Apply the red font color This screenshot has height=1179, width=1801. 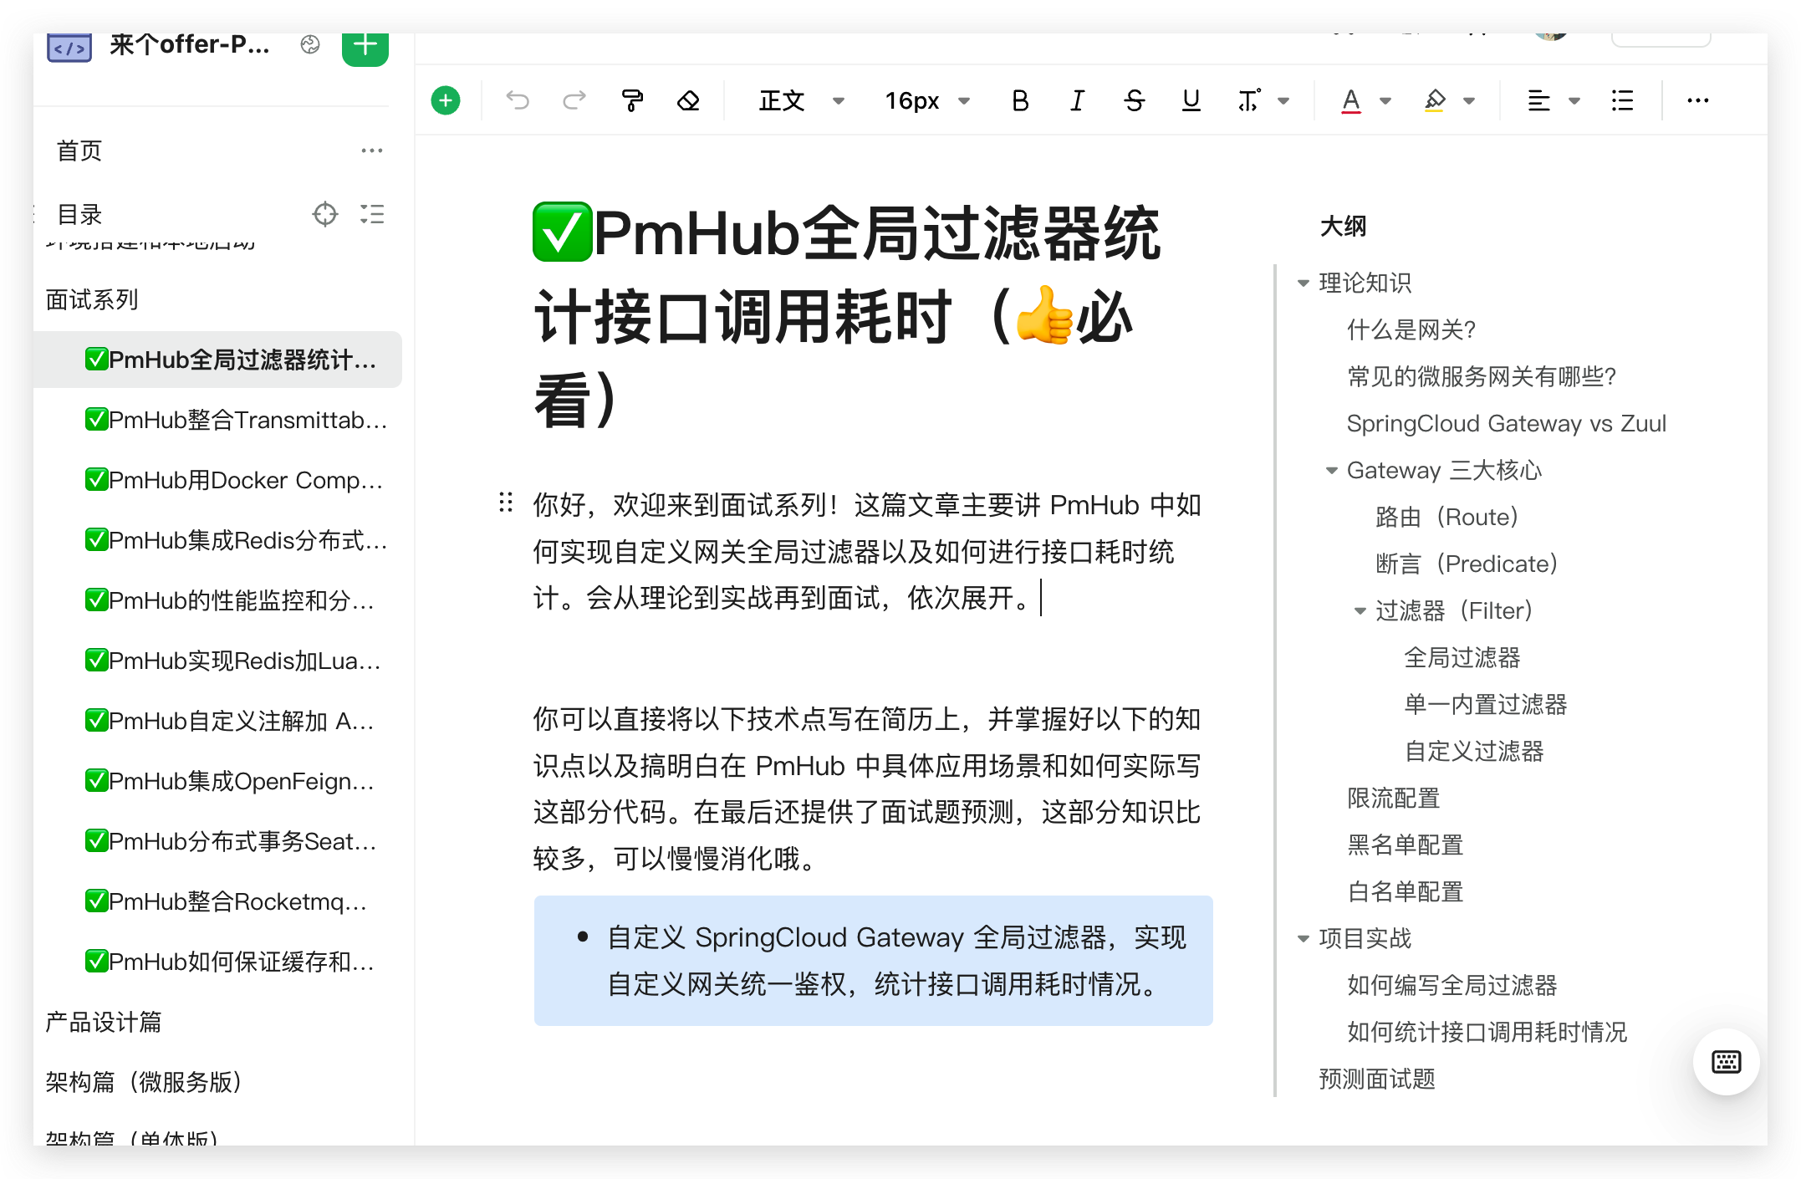click(1350, 101)
